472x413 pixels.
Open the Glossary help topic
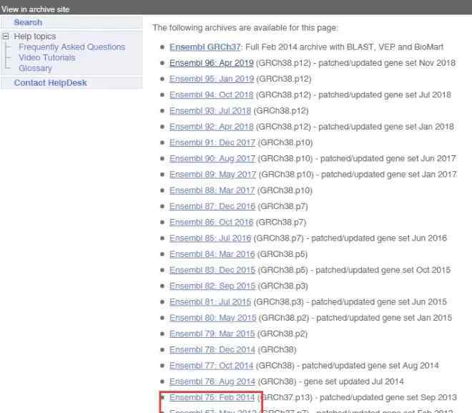(x=35, y=69)
